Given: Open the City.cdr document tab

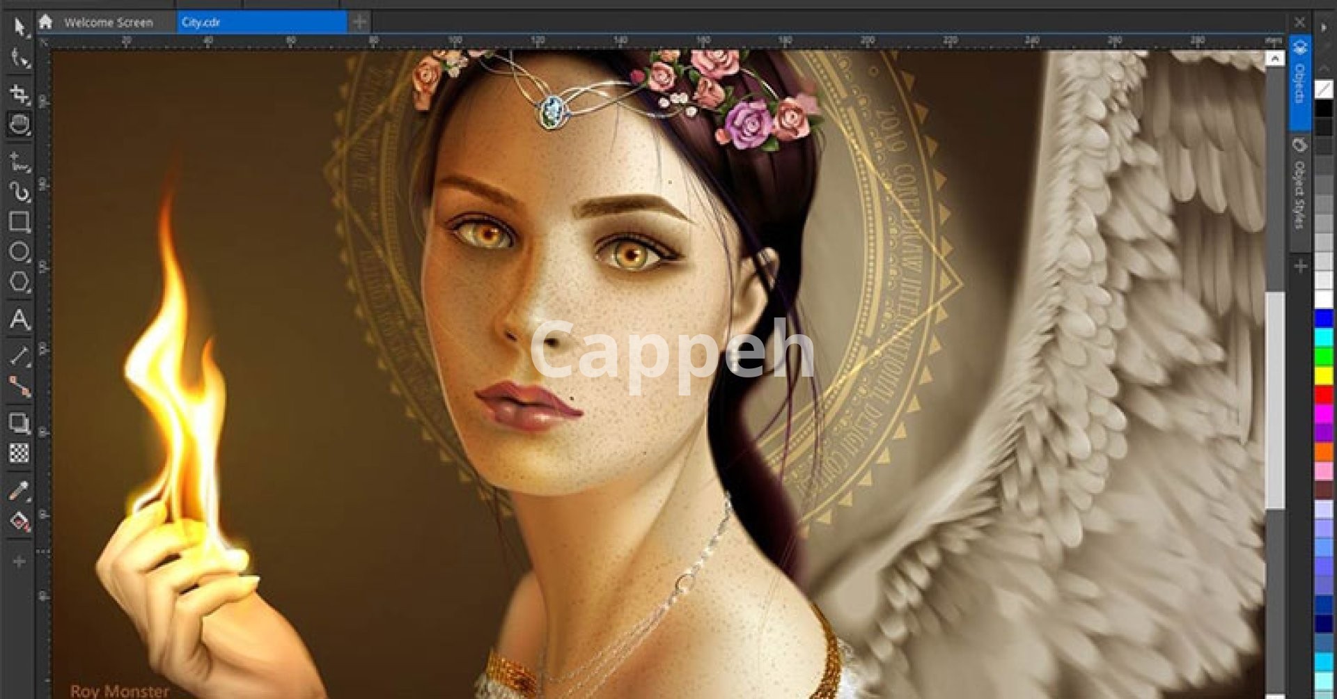Looking at the screenshot, I should click(261, 22).
